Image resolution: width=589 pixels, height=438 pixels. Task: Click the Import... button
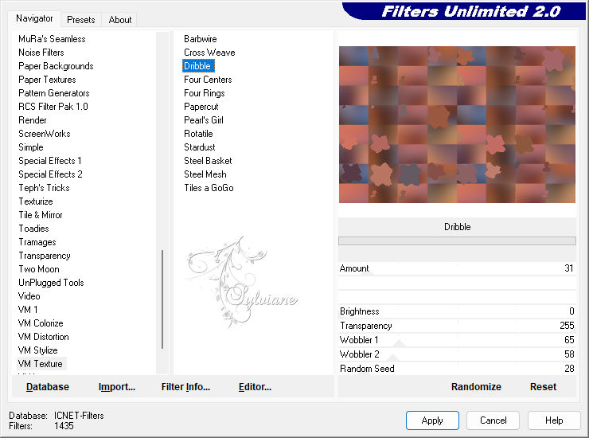pyautogui.click(x=117, y=387)
